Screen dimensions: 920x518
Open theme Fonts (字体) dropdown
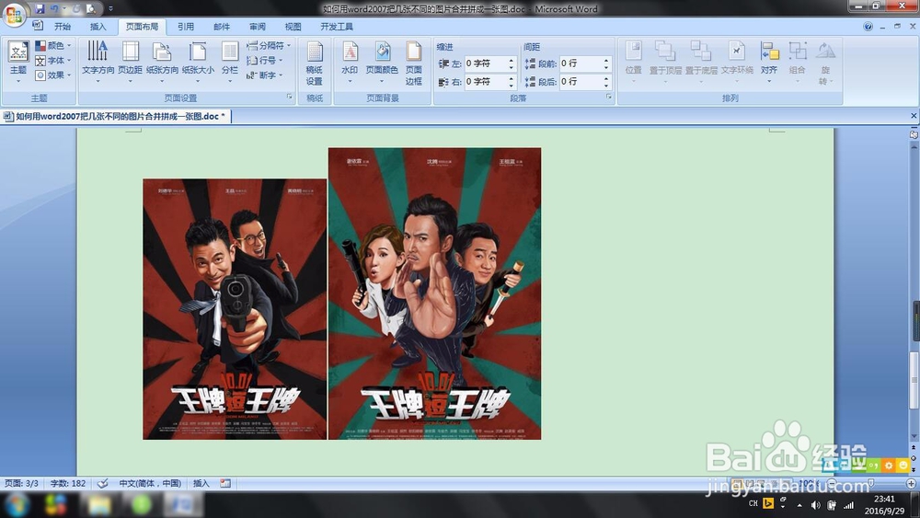pos(52,61)
